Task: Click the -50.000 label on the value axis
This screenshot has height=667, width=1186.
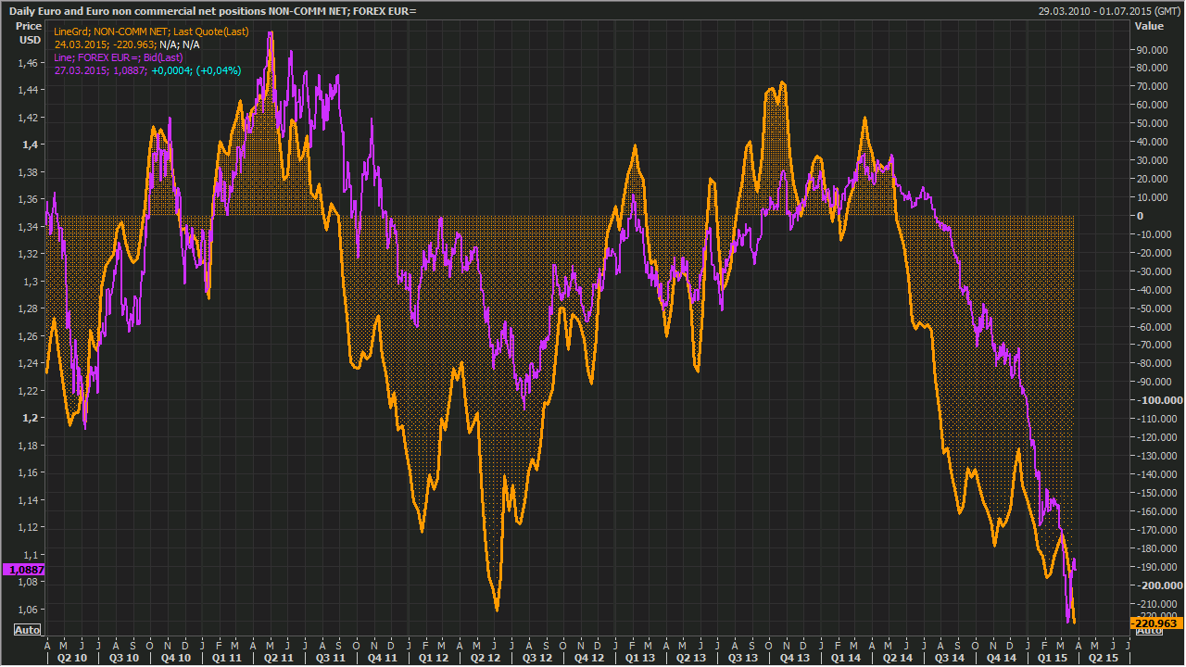Action: [1154, 308]
